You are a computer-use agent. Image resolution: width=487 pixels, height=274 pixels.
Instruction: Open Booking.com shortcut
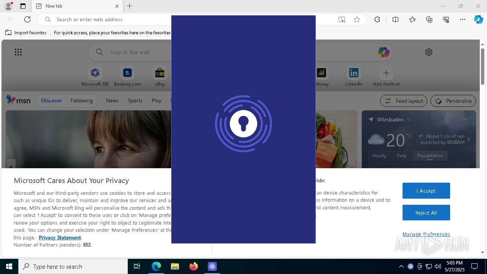(127, 76)
